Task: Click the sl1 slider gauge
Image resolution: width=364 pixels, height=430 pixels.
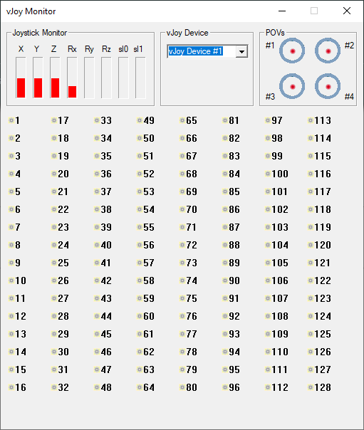Action: [x=140, y=78]
